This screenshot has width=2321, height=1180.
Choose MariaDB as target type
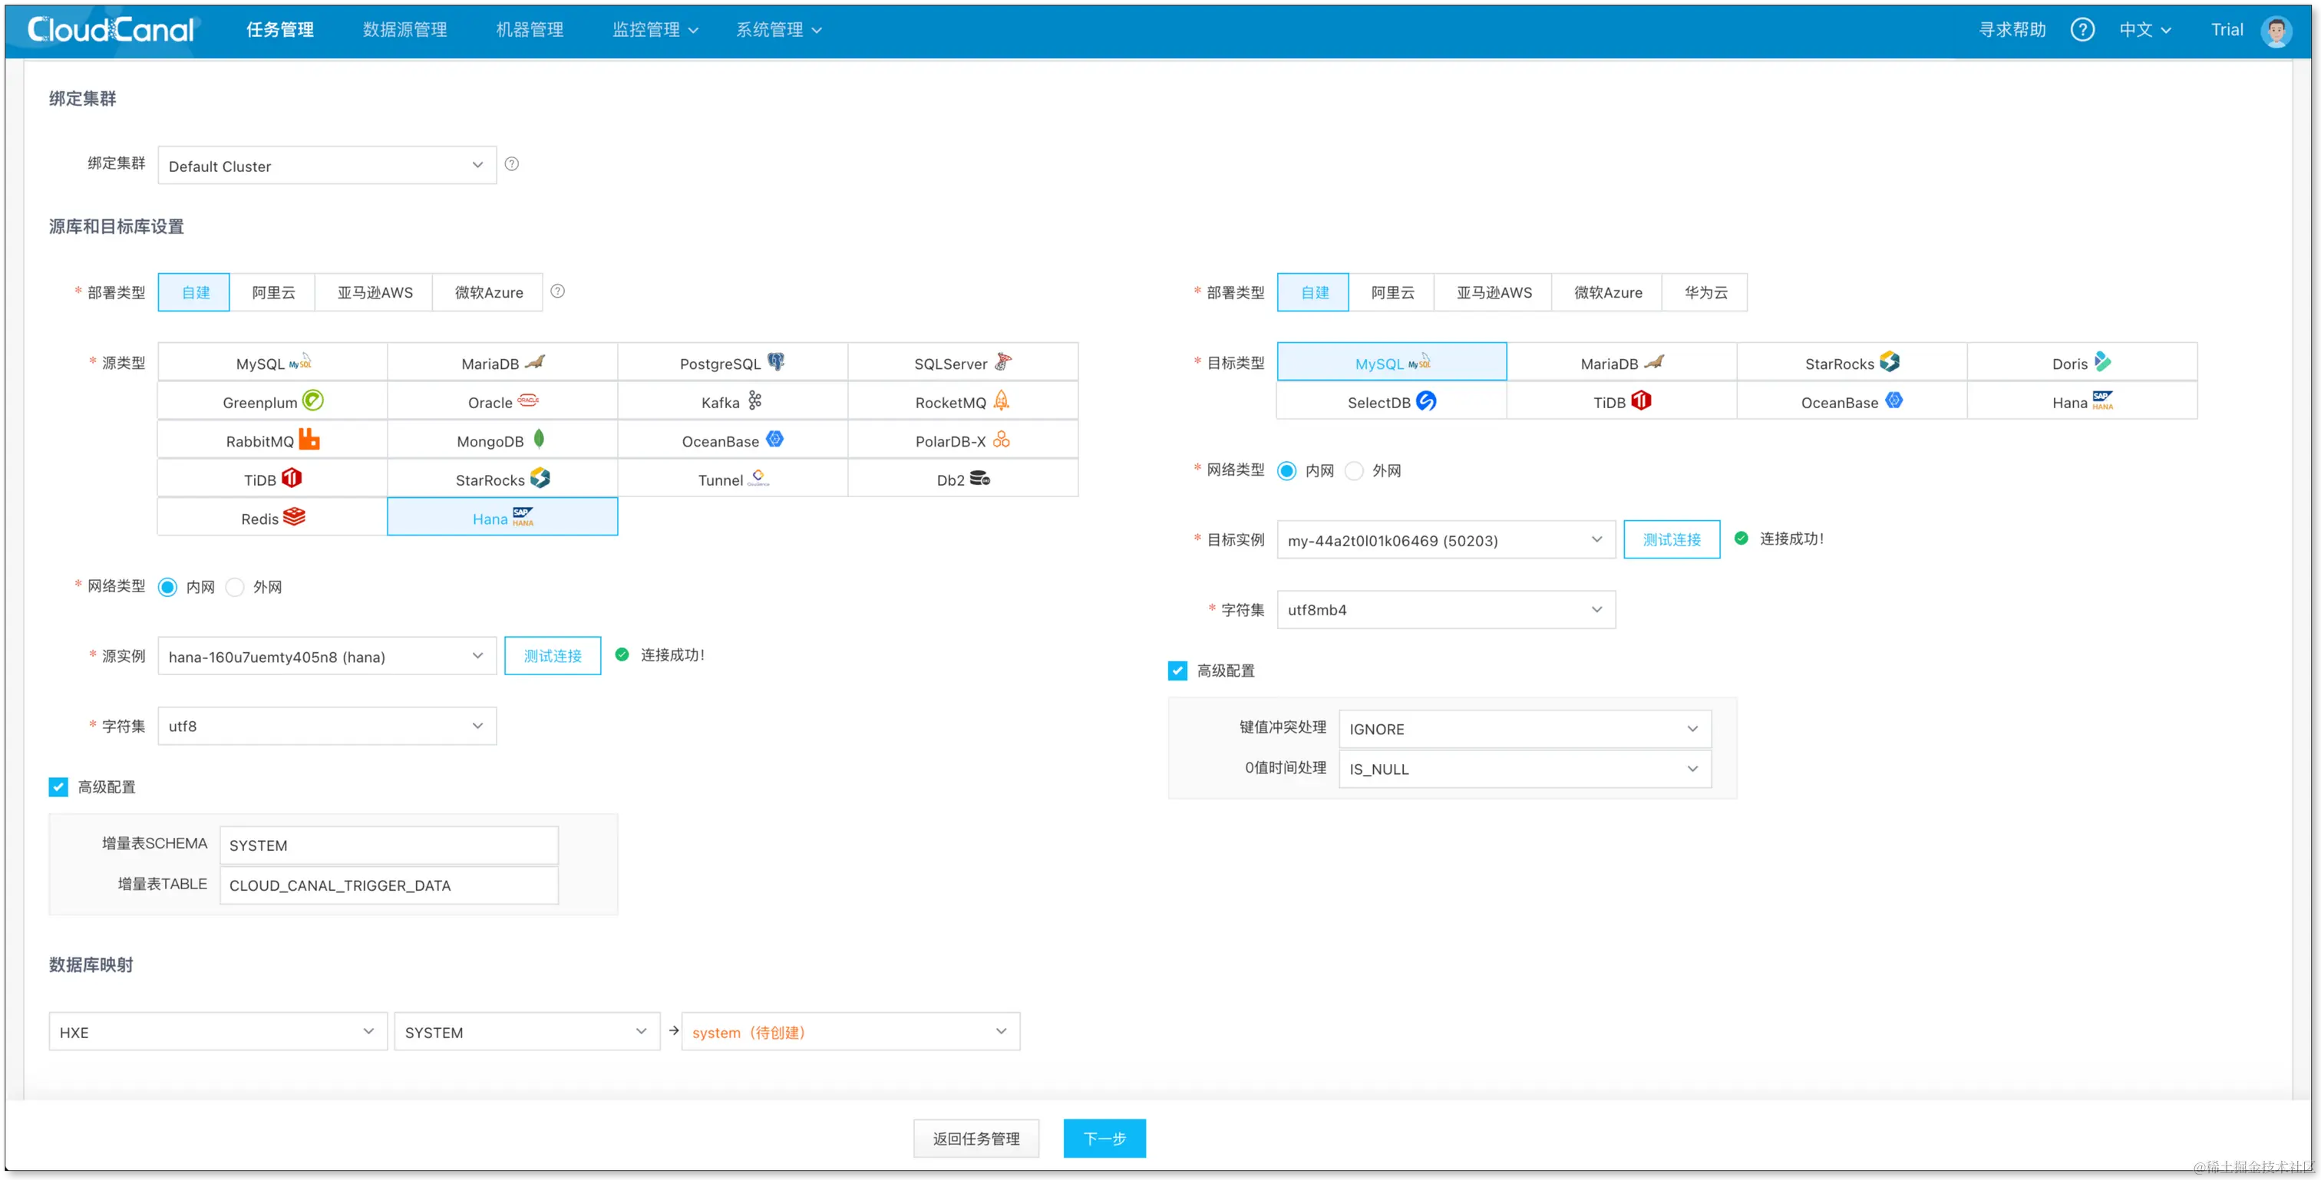(x=1622, y=363)
